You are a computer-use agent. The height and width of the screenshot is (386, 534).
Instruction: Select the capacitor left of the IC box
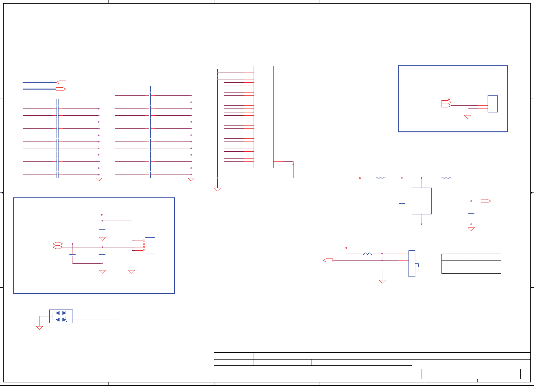pos(402,203)
